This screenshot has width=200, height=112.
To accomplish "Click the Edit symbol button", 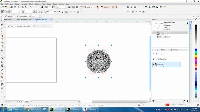I will click(11, 26).
